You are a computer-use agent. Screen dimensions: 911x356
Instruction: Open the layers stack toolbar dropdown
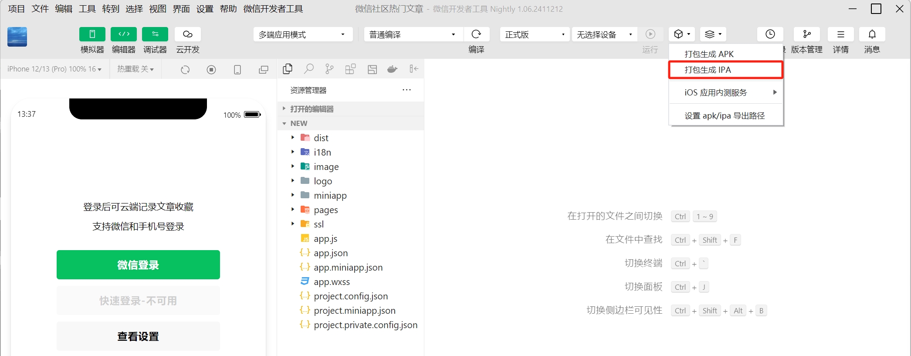tap(713, 34)
